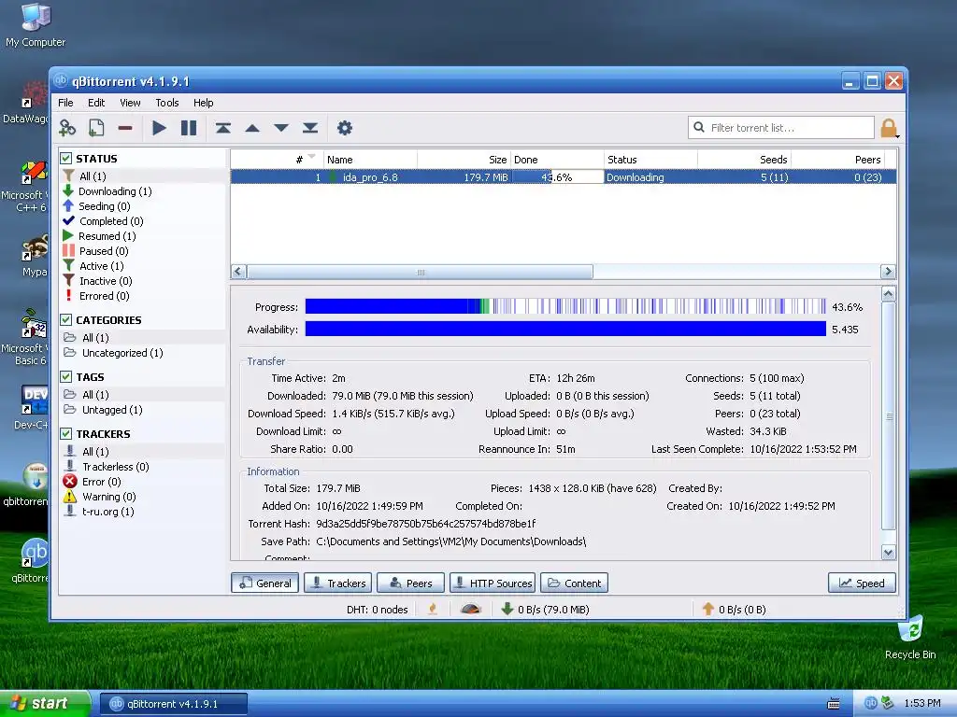Open the Help menu
This screenshot has height=717, width=957.
tap(203, 103)
